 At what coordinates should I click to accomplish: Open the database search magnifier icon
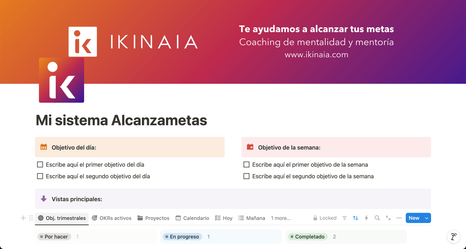tap(377, 218)
